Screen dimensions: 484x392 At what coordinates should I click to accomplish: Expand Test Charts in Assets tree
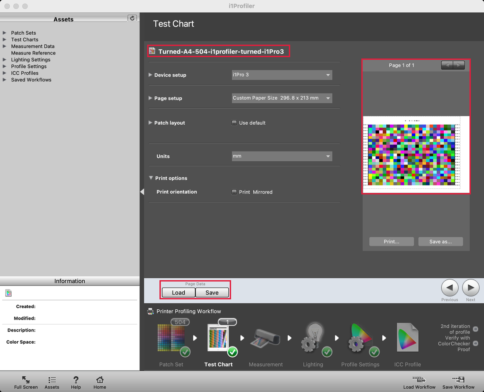click(4, 40)
